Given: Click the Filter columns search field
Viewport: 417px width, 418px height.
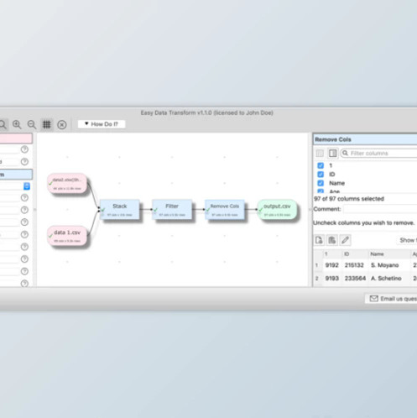Looking at the screenshot, I should (x=378, y=154).
